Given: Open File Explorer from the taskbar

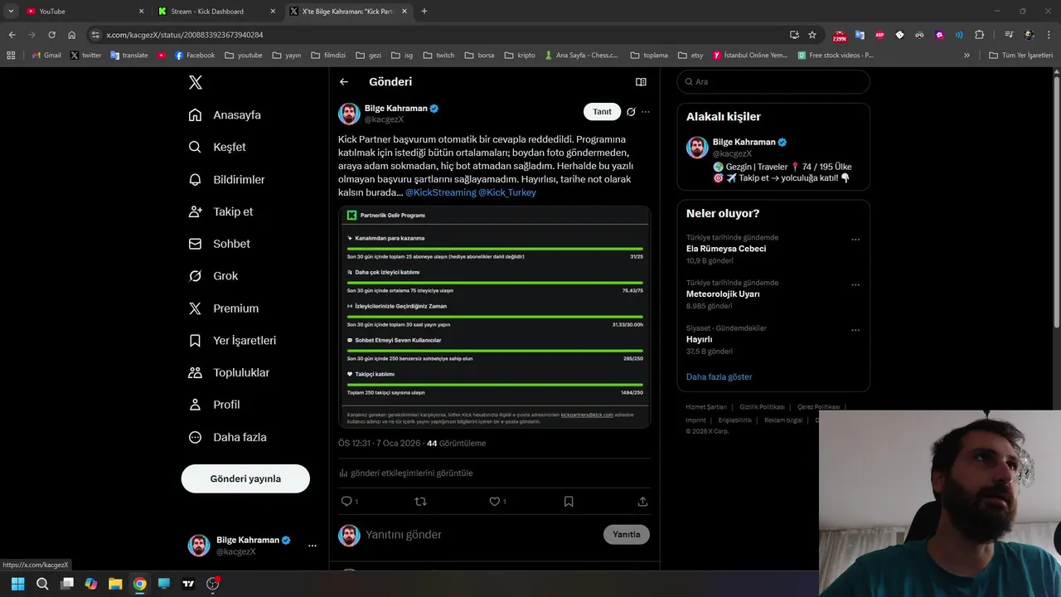Looking at the screenshot, I should tap(115, 584).
